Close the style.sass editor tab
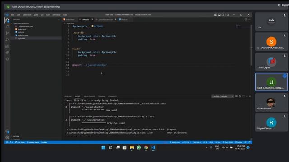The height and width of the screenshot is (162, 289). [92, 19]
